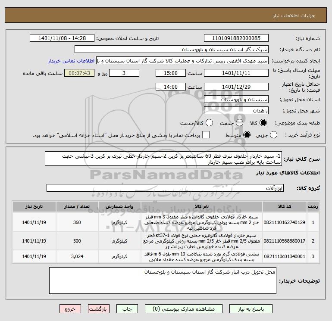332x321 pixels.
Task: Select the خدمت radio button
Action: [239, 123]
